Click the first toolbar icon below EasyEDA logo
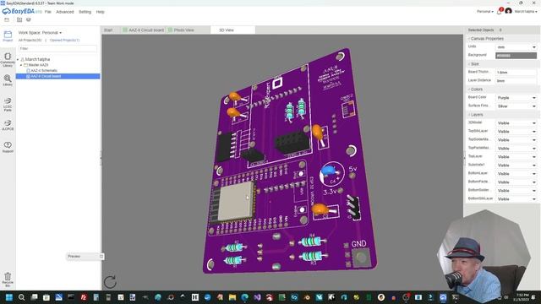This screenshot has height=304, width=541. pos(7,20)
